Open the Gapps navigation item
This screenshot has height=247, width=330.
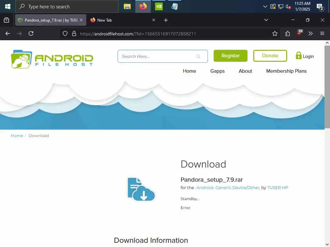tap(218, 71)
